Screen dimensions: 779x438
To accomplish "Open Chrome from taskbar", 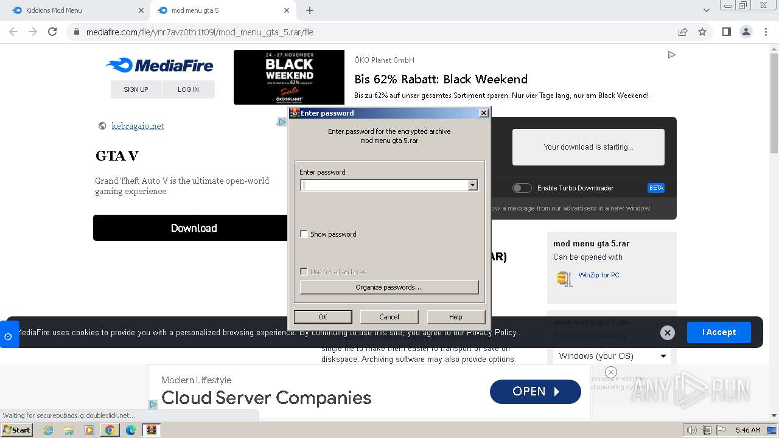I will (x=110, y=430).
